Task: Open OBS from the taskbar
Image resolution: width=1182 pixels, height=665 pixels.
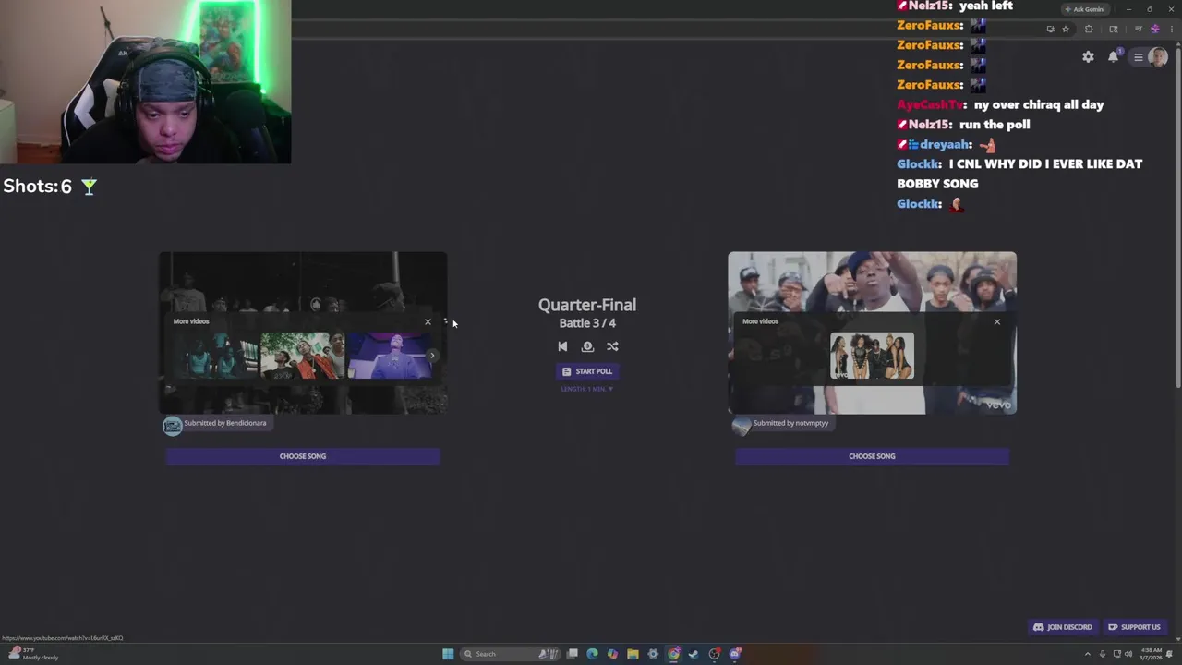Action: click(714, 654)
